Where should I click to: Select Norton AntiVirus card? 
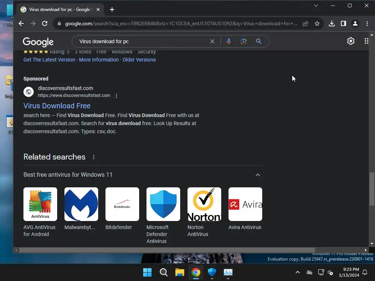[x=204, y=212]
